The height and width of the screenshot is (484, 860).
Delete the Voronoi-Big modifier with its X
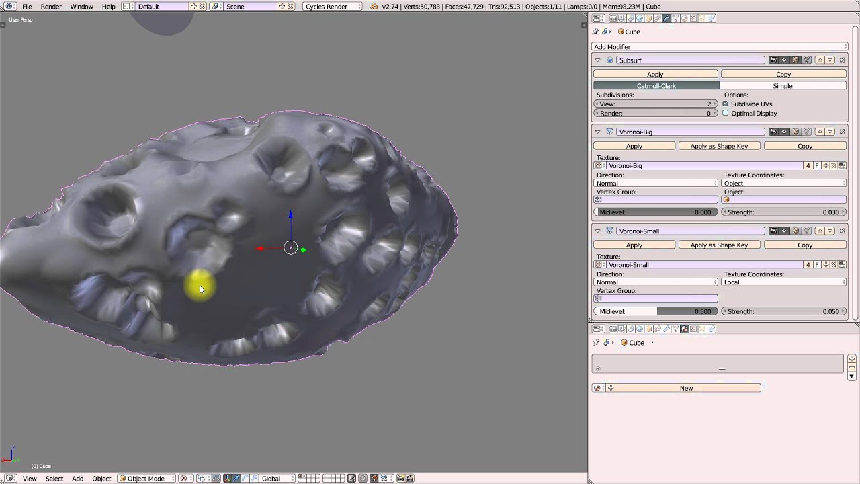click(x=842, y=132)
